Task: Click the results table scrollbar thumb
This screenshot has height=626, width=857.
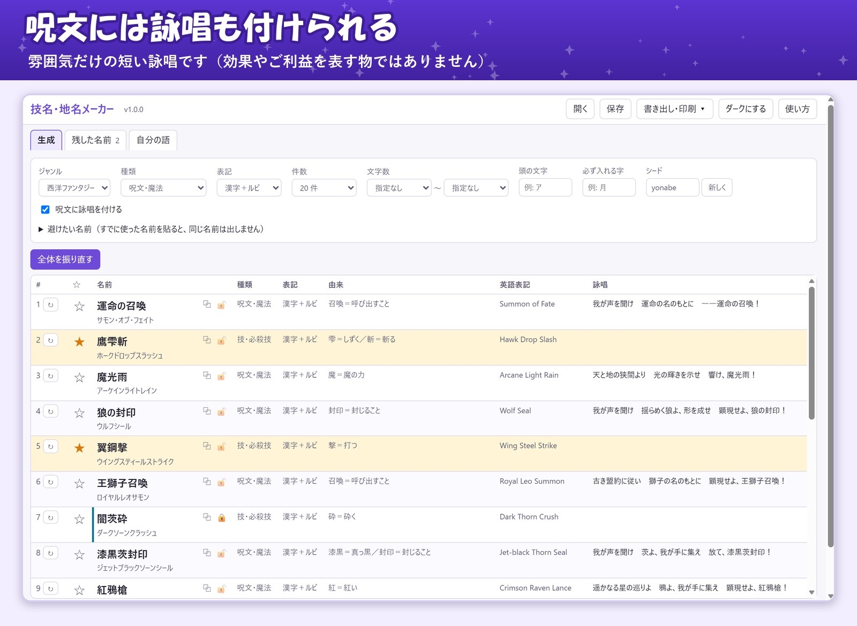Action: click(x=811, y=353)
